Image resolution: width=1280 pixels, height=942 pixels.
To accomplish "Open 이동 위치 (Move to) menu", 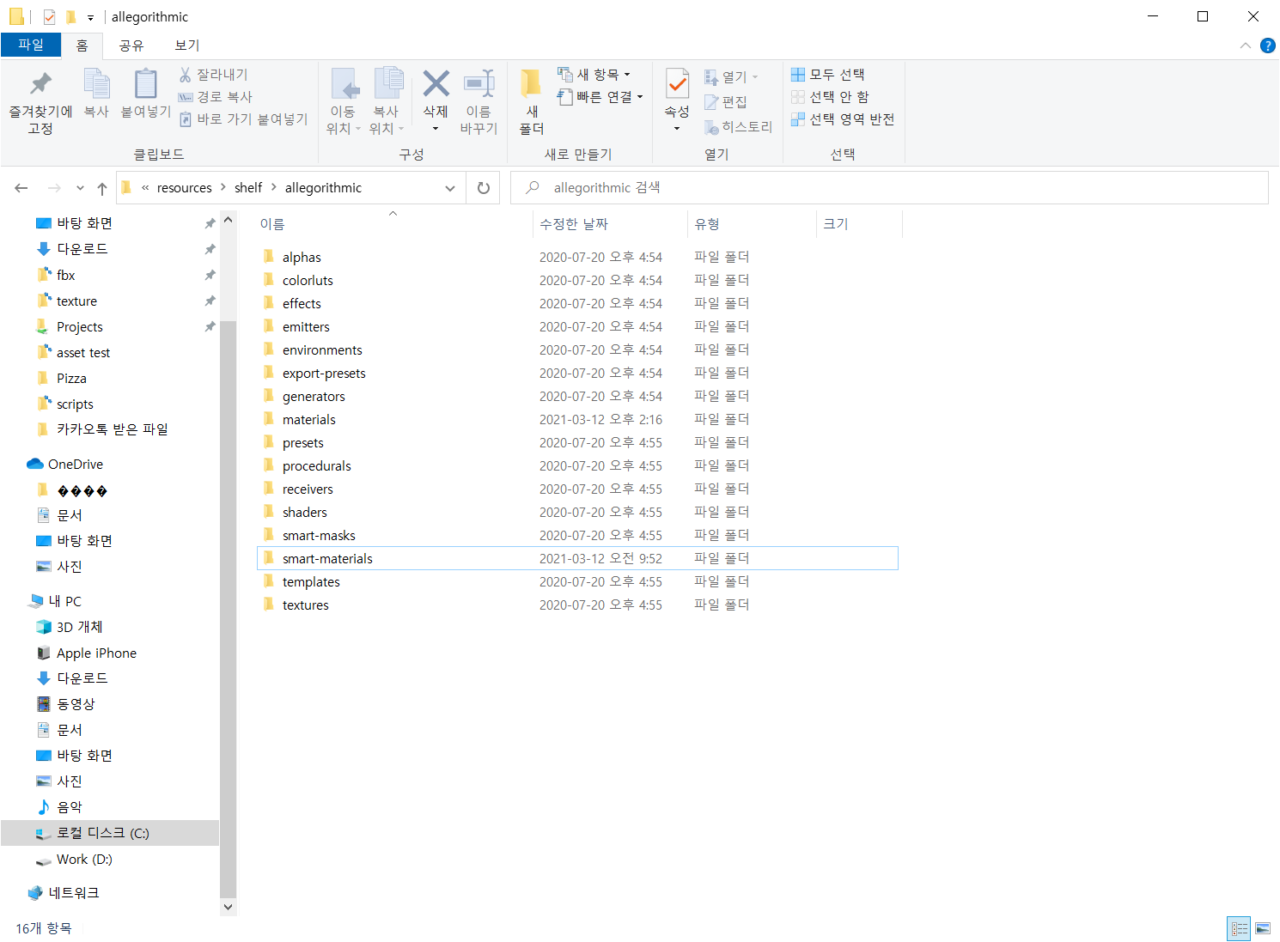I will [344, 101].
